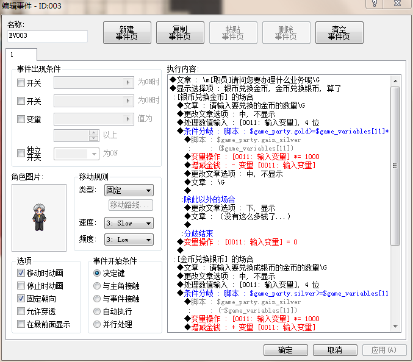This screenshot has height=362, width=413.
Task: Click the 确定 button
Action: 286,350
